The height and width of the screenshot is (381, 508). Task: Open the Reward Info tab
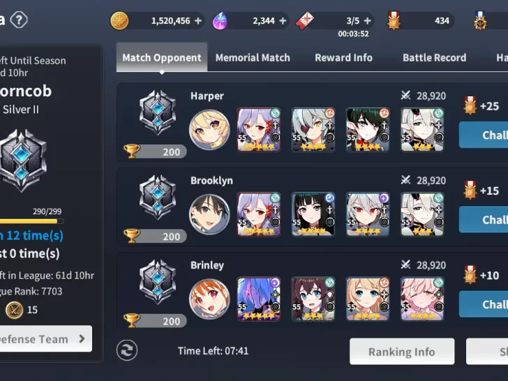[344, 58]
